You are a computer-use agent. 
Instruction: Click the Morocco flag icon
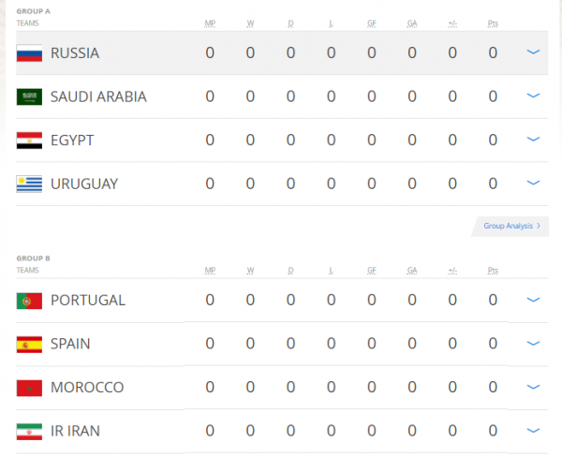29,388
